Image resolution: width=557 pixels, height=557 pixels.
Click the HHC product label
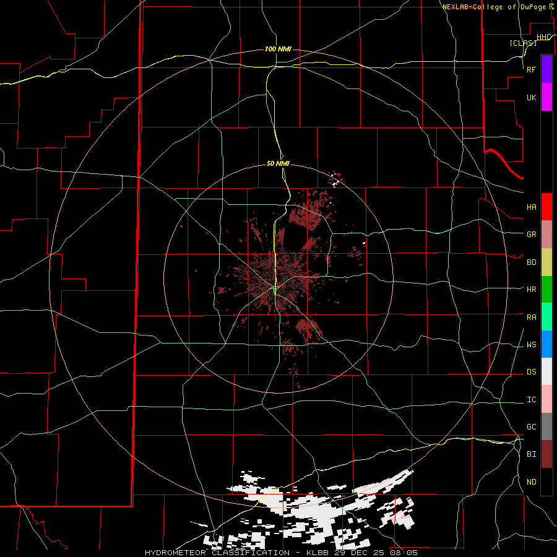[x=543, y=37]
